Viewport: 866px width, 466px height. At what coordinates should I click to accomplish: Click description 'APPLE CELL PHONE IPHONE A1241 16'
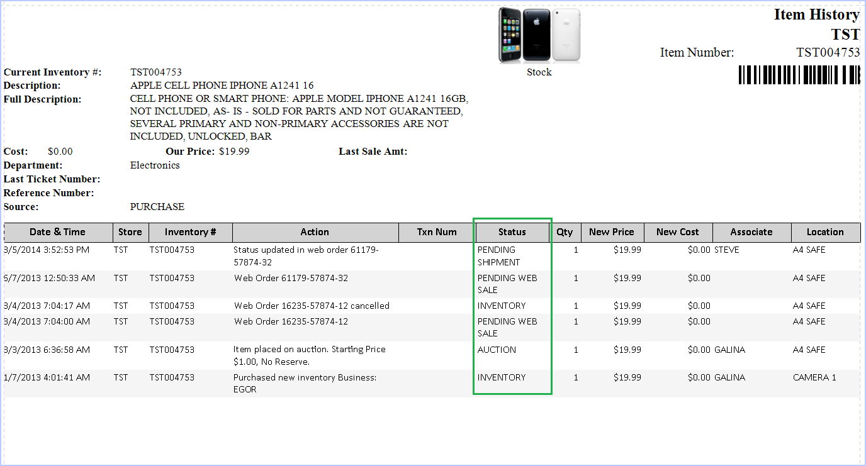pyautogui.click(x=222, y=86)
